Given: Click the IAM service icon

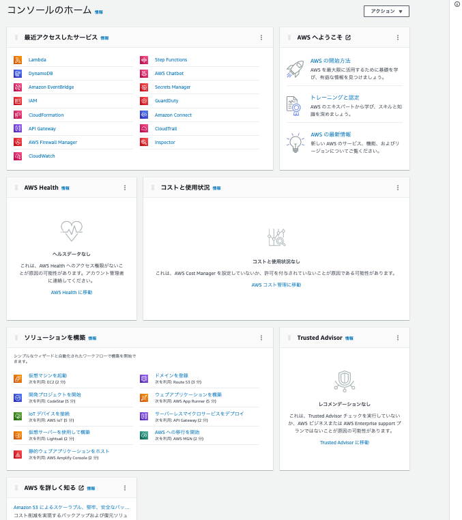Looking at the screenshot, I should coord(18,101).
